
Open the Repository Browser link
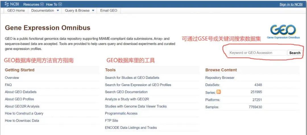click(x=220, y=77)
